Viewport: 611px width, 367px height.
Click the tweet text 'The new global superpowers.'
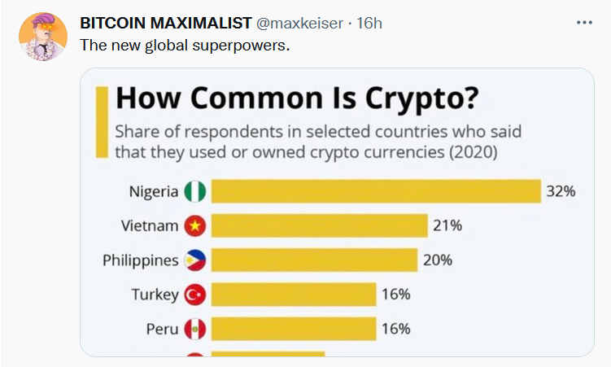(185, 46)
